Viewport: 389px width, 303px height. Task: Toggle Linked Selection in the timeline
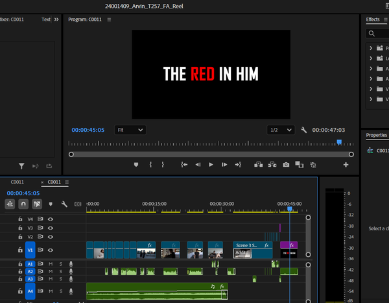[x=37, y=204]
